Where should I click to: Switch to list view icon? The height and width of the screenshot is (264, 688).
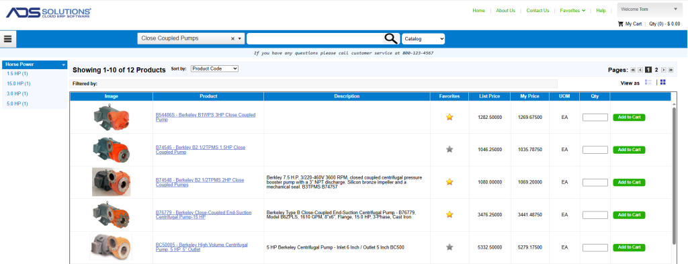click(648, 83)
